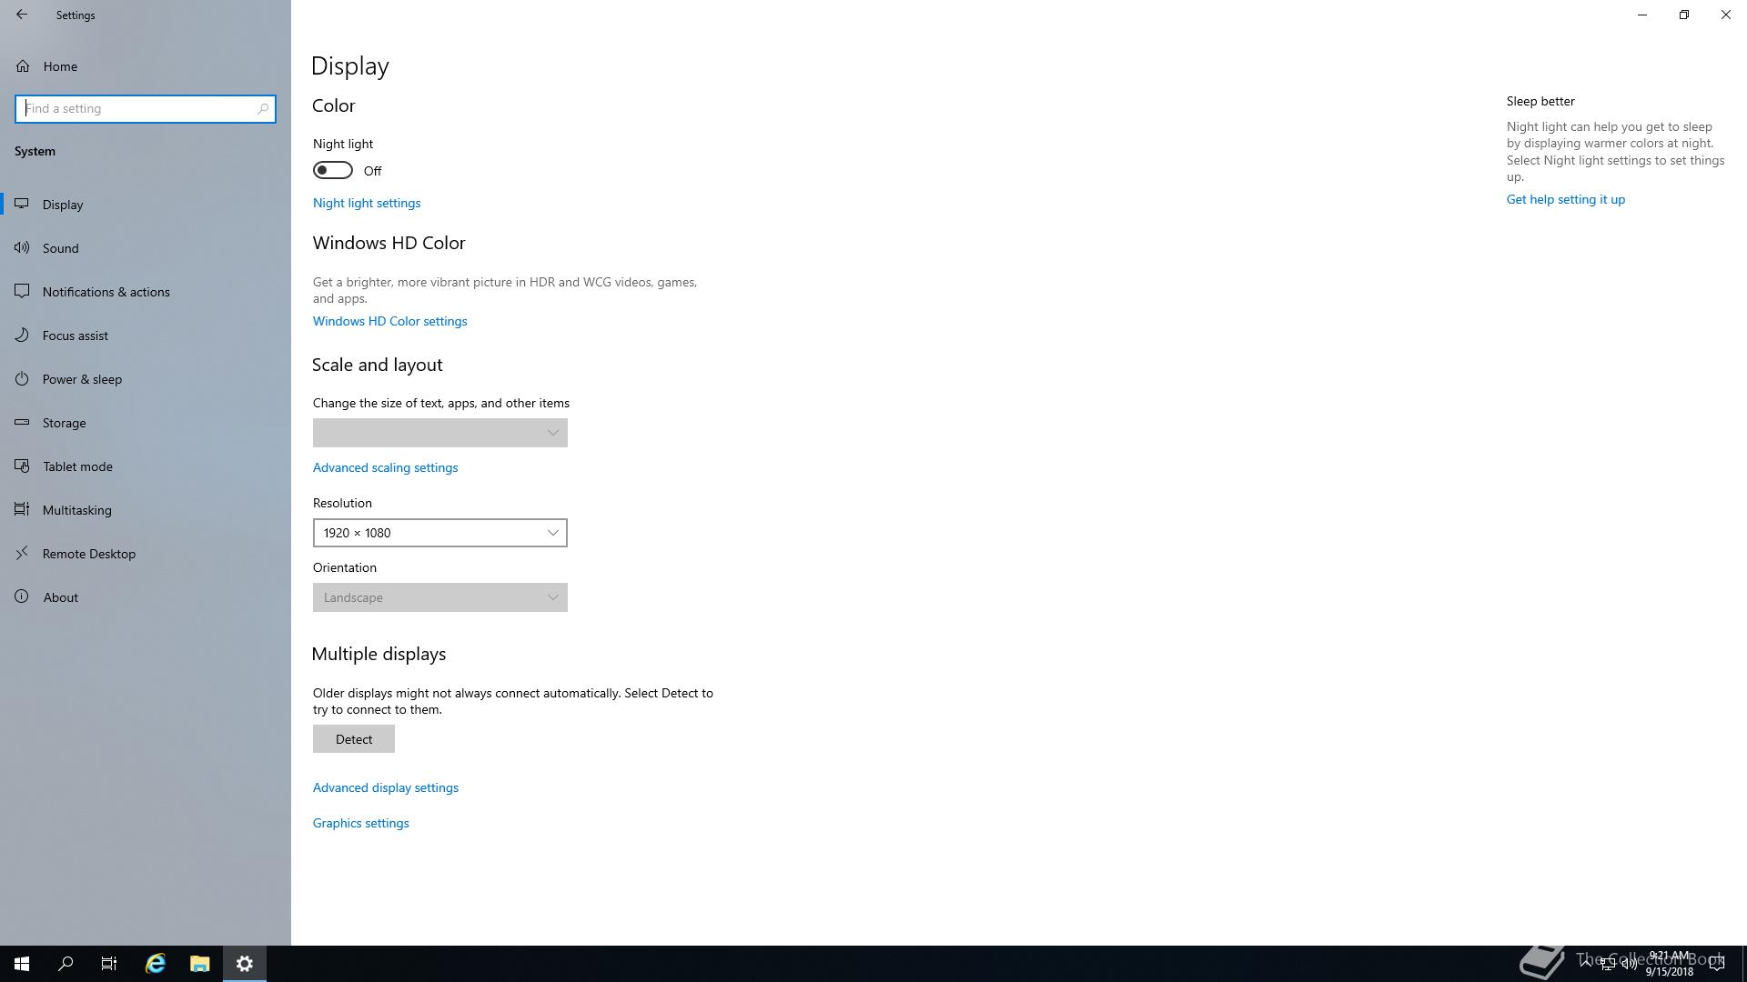1747x982 pixels.
Task: Click Get help setting it up
Action: click(x=1566, y=199)
